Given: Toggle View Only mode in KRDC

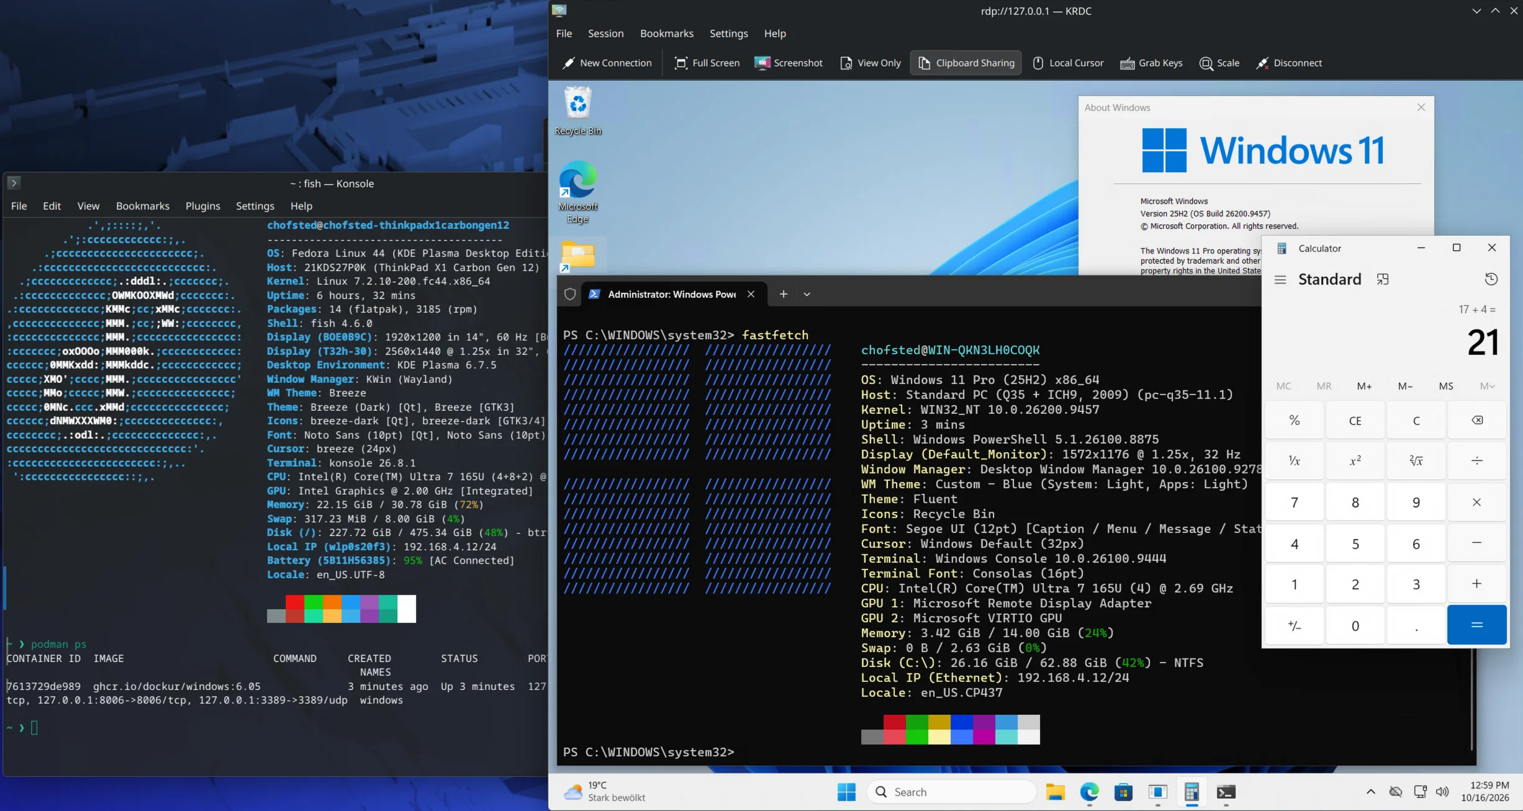Looking at the screenshot, I should click(x=870, y=63).
